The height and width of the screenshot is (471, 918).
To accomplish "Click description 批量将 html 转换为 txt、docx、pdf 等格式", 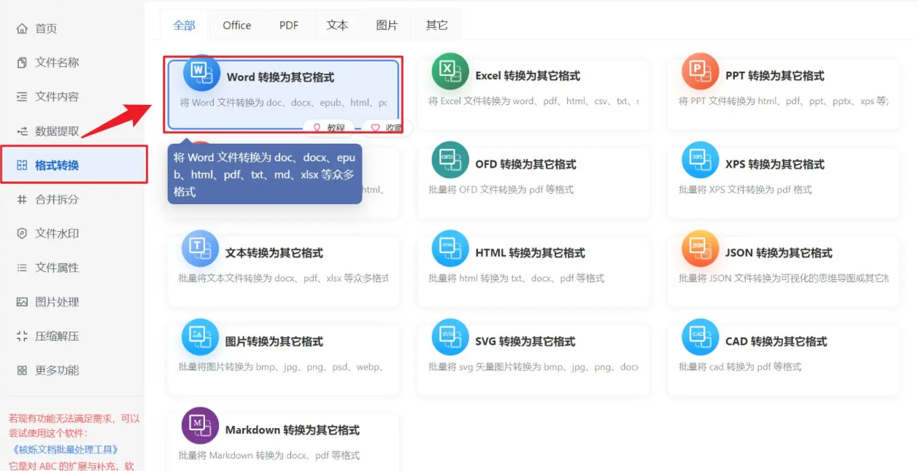I will (x=517, y=278).
